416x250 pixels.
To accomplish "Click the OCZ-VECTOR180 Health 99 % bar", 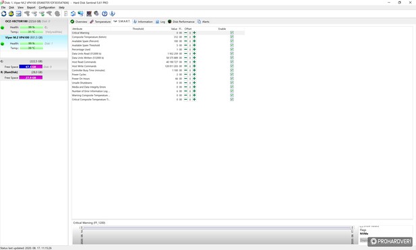I will (31, 28).
